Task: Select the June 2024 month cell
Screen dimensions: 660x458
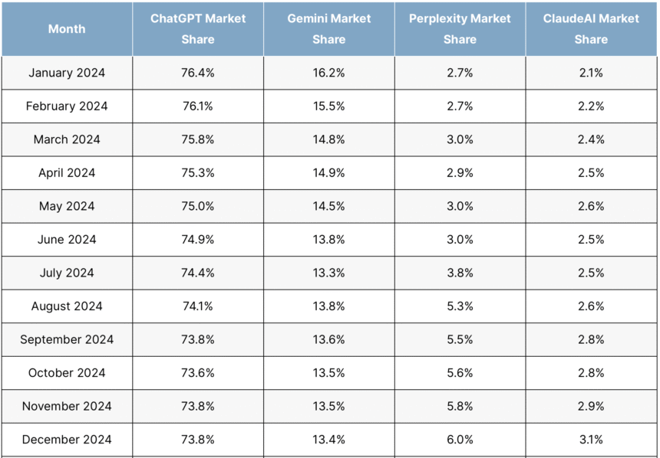Action: pyautogui.click(x=67, y=240)
